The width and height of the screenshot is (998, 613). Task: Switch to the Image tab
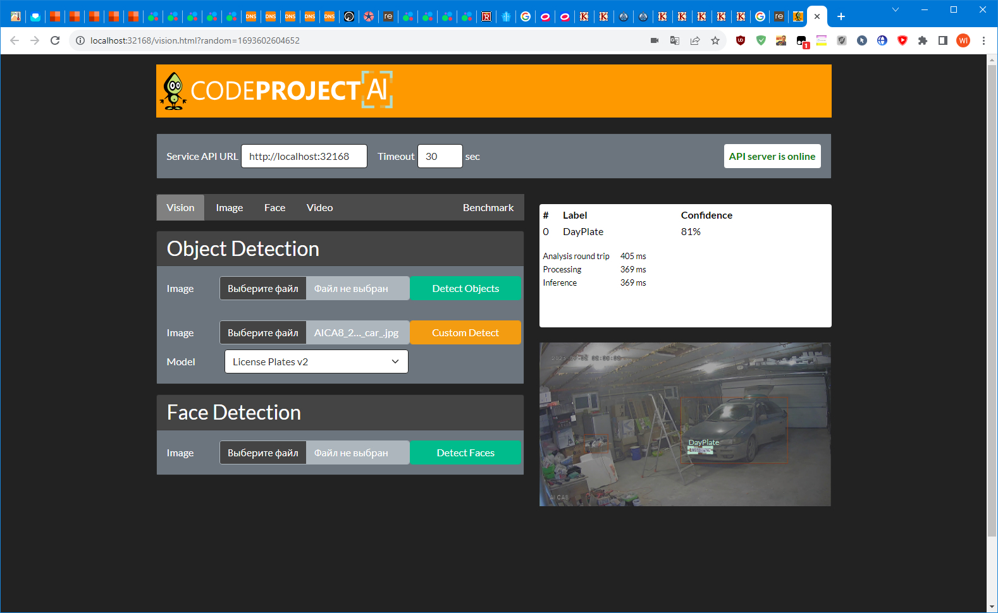click(229, 207)
